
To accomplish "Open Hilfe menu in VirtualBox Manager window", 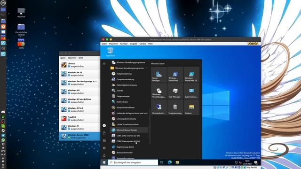I will (x=81, y=58).
